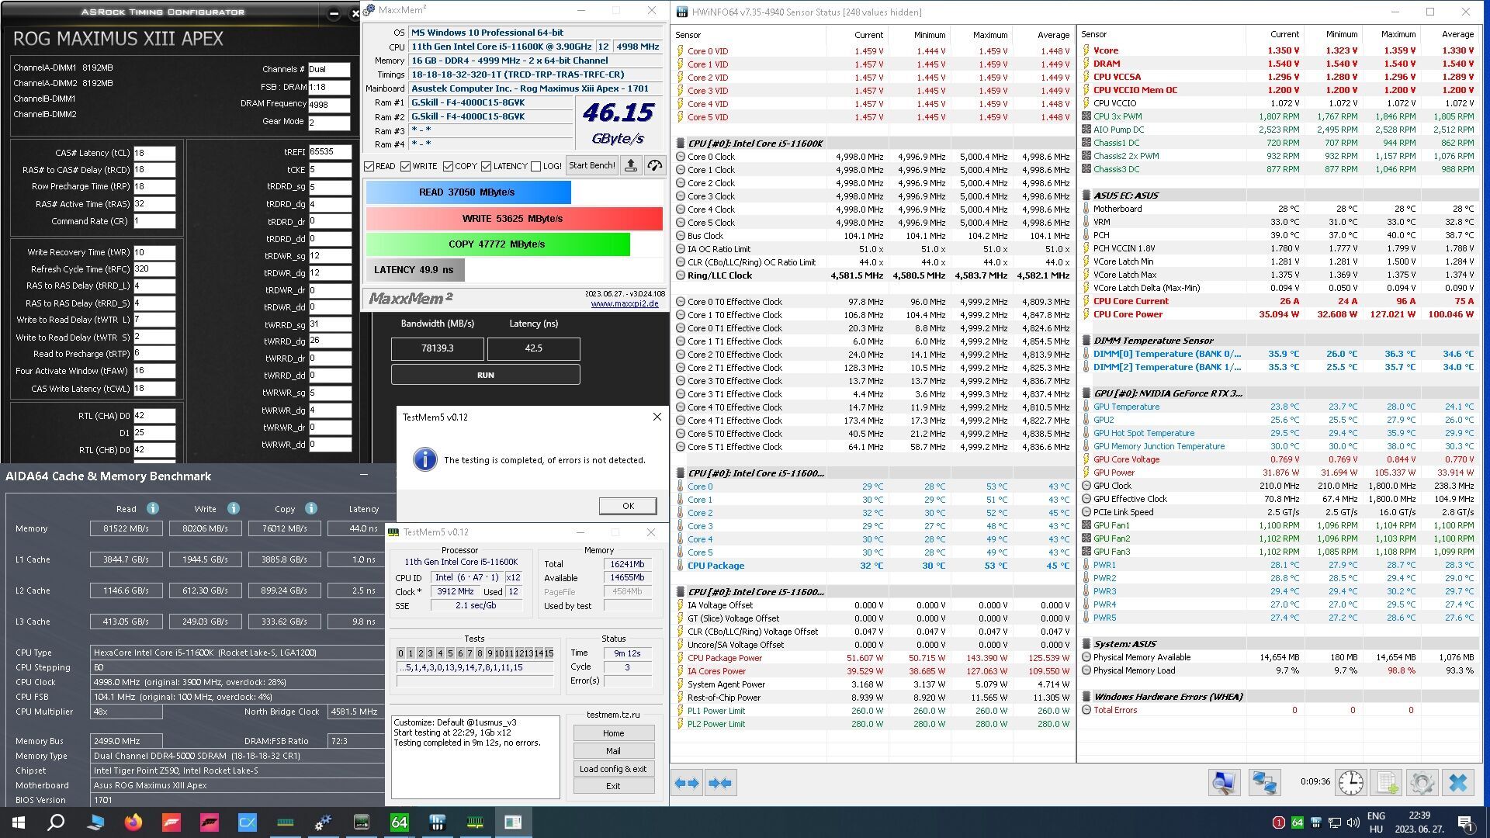1490x838 pixels.
Task: Click the Exit button in TestMem5
Action: 613,786
